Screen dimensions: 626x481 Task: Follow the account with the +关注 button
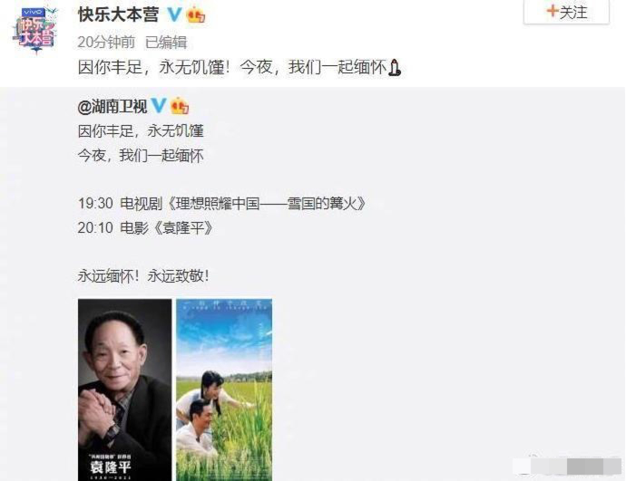coord(566,13)
